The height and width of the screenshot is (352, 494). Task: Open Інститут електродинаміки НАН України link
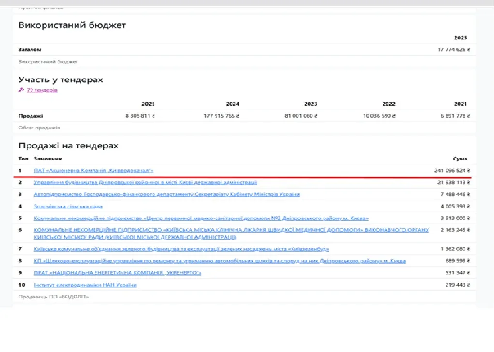pyautogui.click(x=85, y=285)
